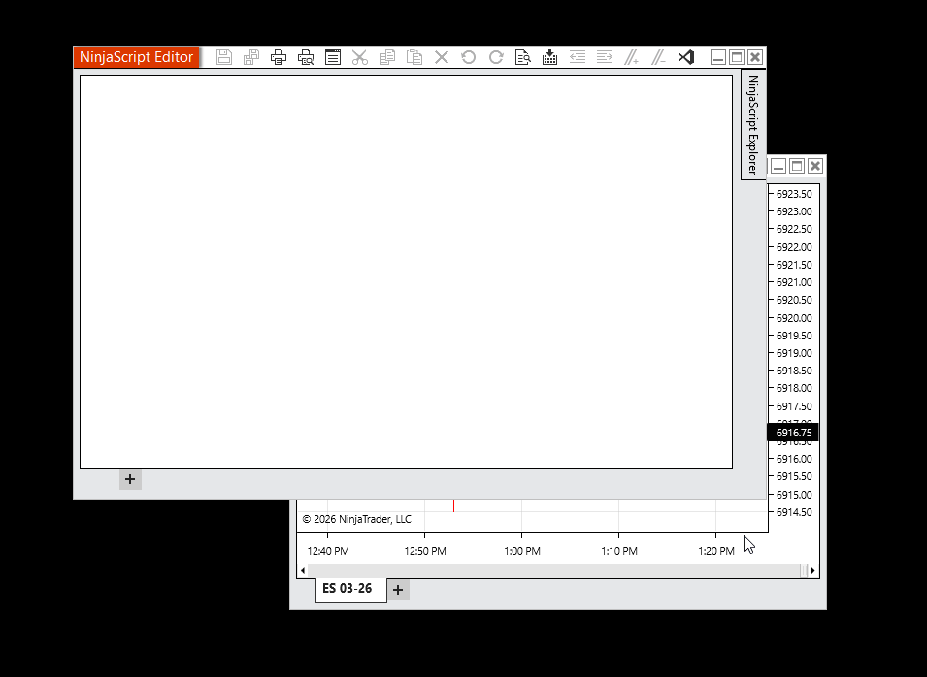Image resolution: width=927 pixels, height=677 pixels.
Task: Open print preview
Action: 305,56
